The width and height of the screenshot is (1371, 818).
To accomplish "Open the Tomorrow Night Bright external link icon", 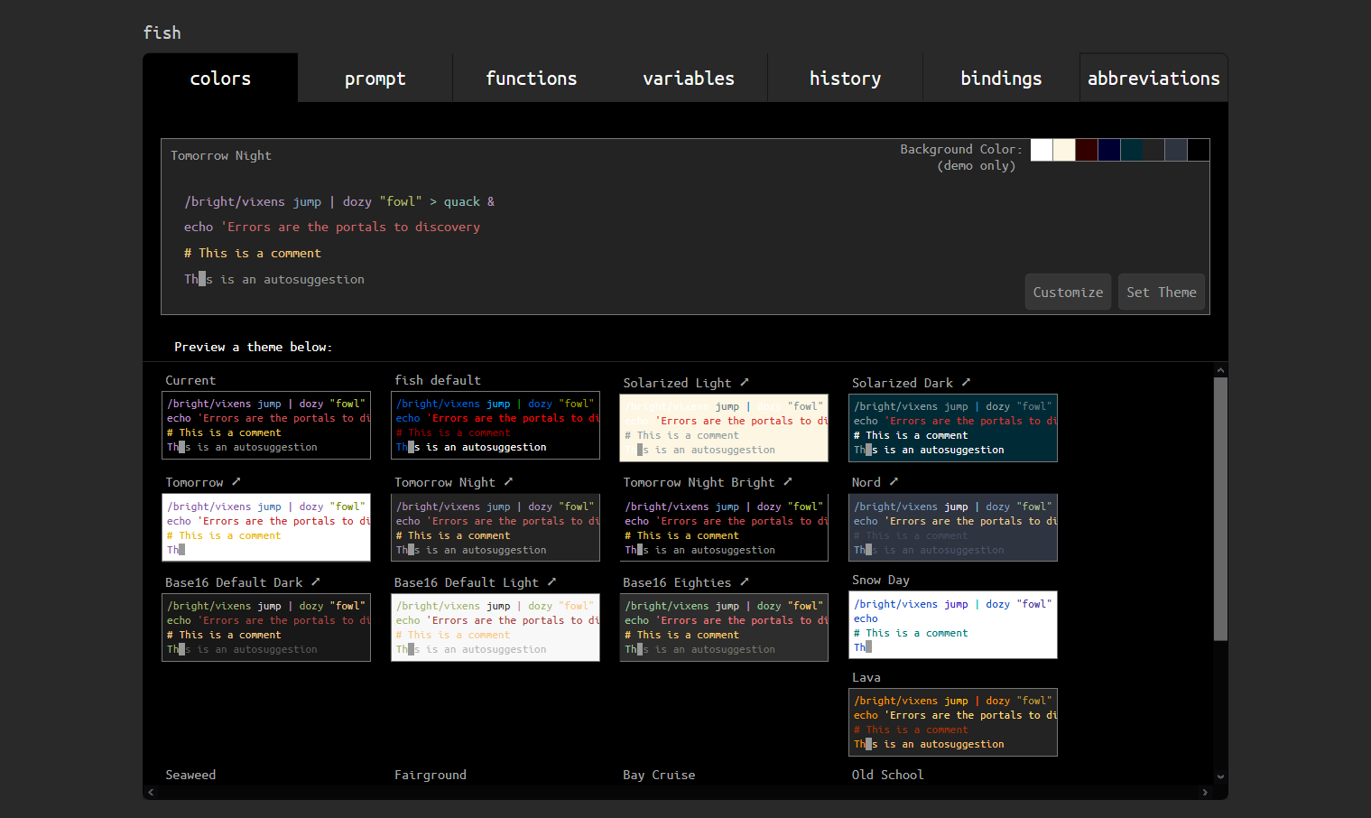I will click(x=788, y=481).
